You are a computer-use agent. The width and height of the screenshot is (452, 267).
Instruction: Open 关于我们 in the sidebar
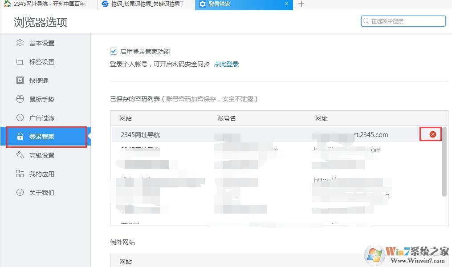pyautogui.click(x=45, y=193)
